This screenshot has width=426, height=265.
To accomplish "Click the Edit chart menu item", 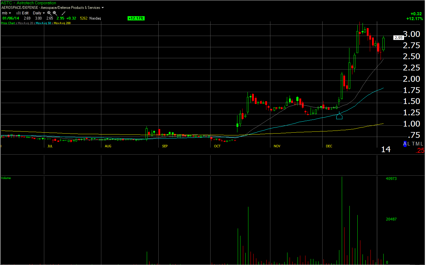I will 25,13.
